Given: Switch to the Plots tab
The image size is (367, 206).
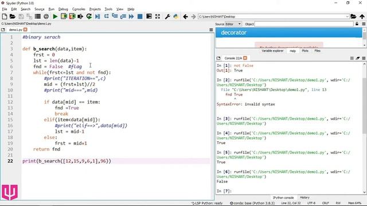Looking at the screenshot, I should (305, 51).
